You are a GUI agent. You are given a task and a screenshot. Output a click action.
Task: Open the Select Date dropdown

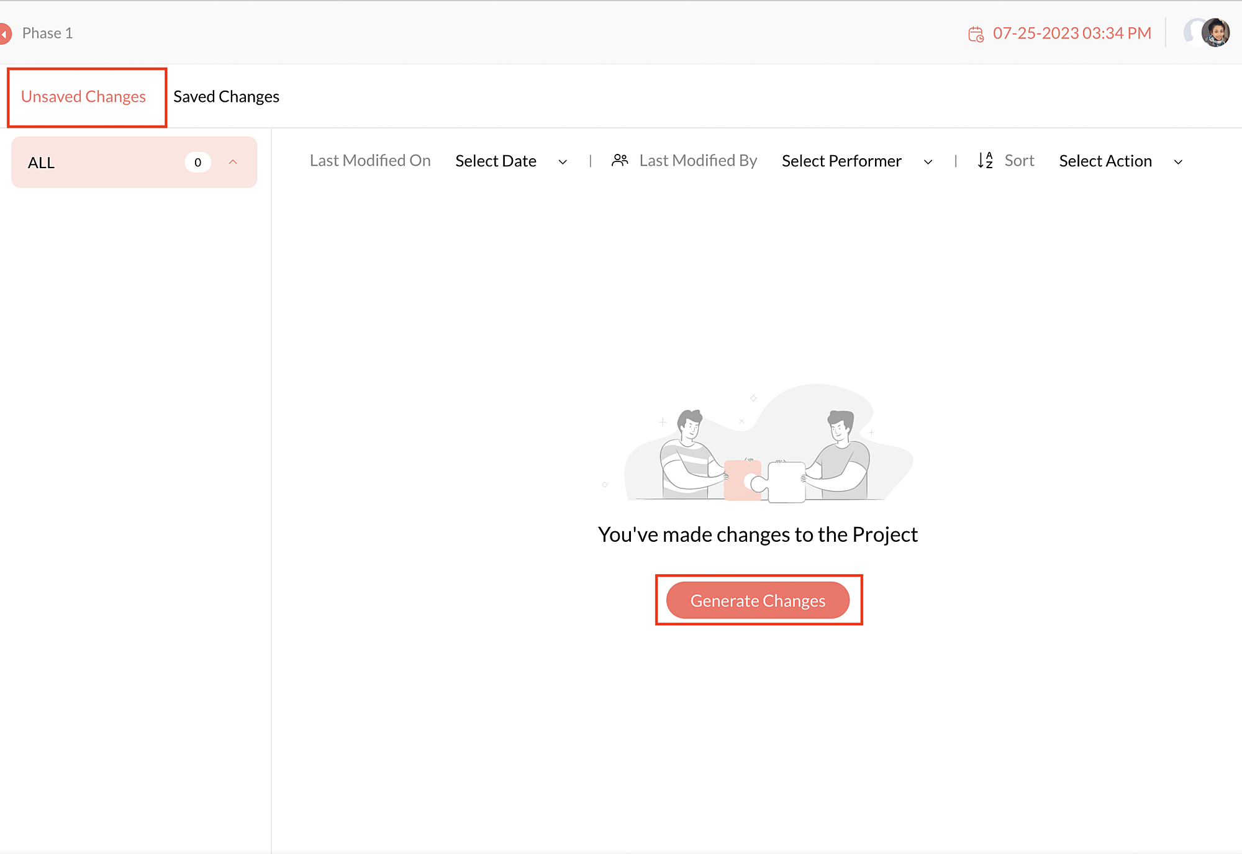click(x=496, y=161)
